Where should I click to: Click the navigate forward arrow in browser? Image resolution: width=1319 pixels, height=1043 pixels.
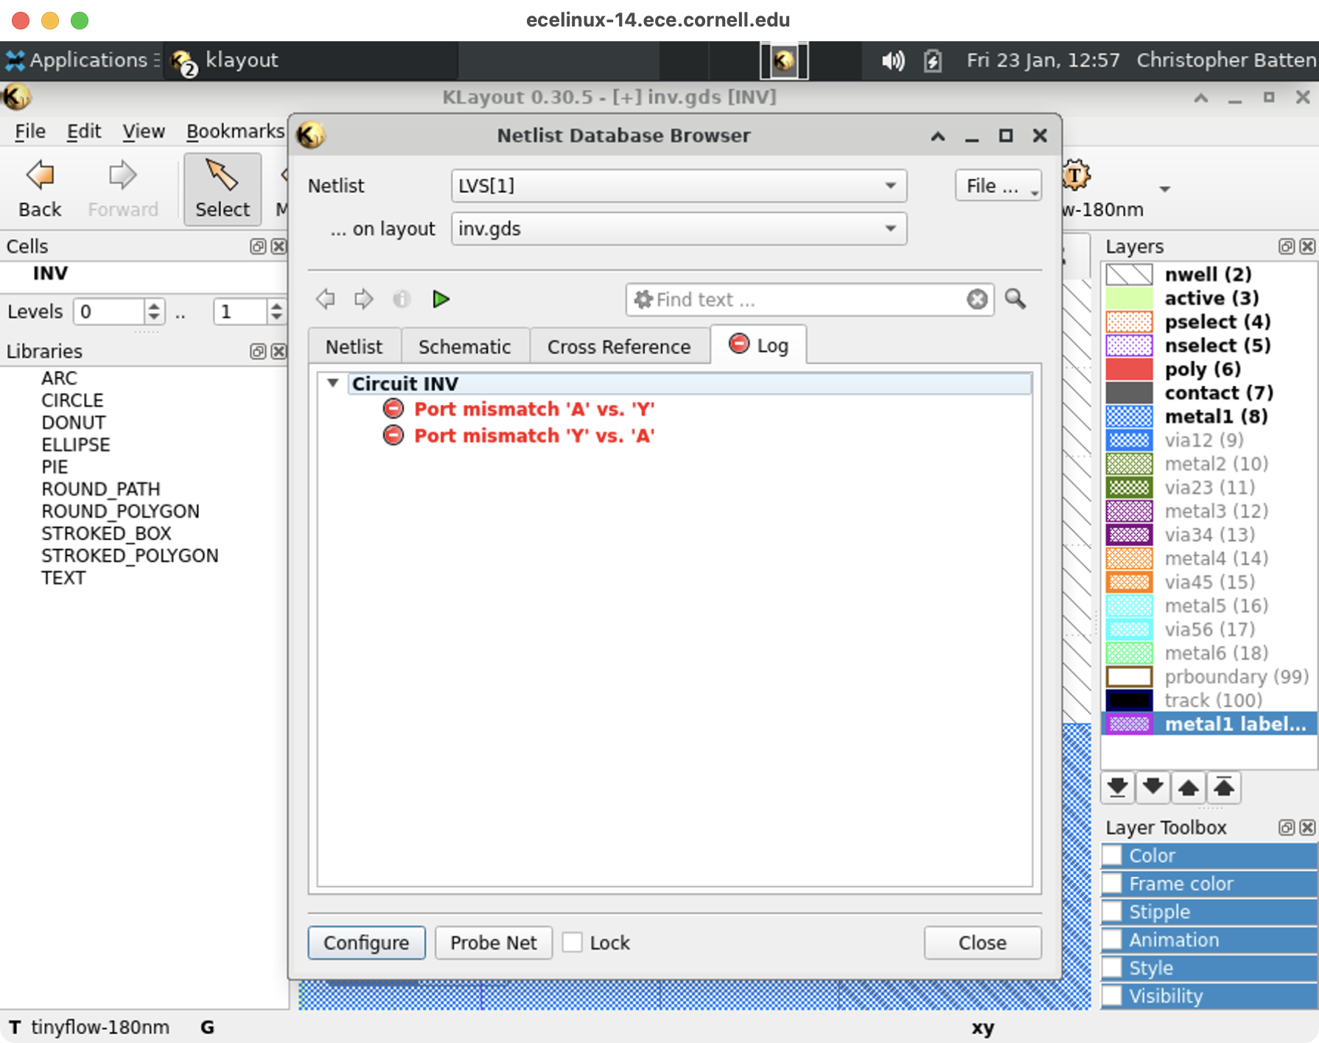point(363,299)
